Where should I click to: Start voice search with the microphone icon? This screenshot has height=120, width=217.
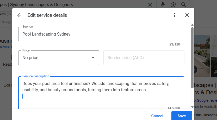point(163,5)
